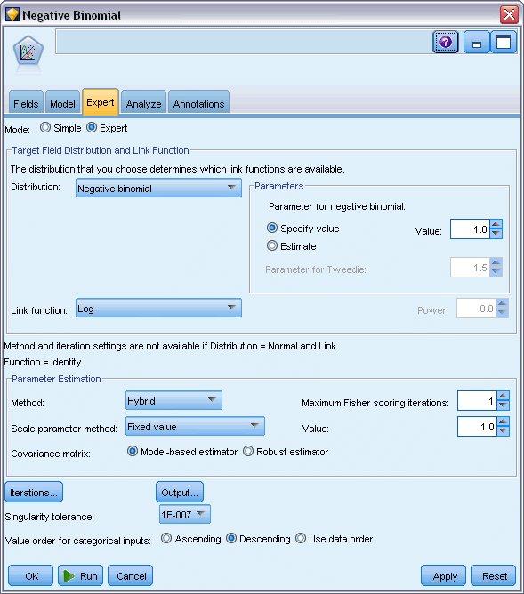The image size is (524, 594).
Task: Switch to the Fields tab
Action: tap(26, 103)
